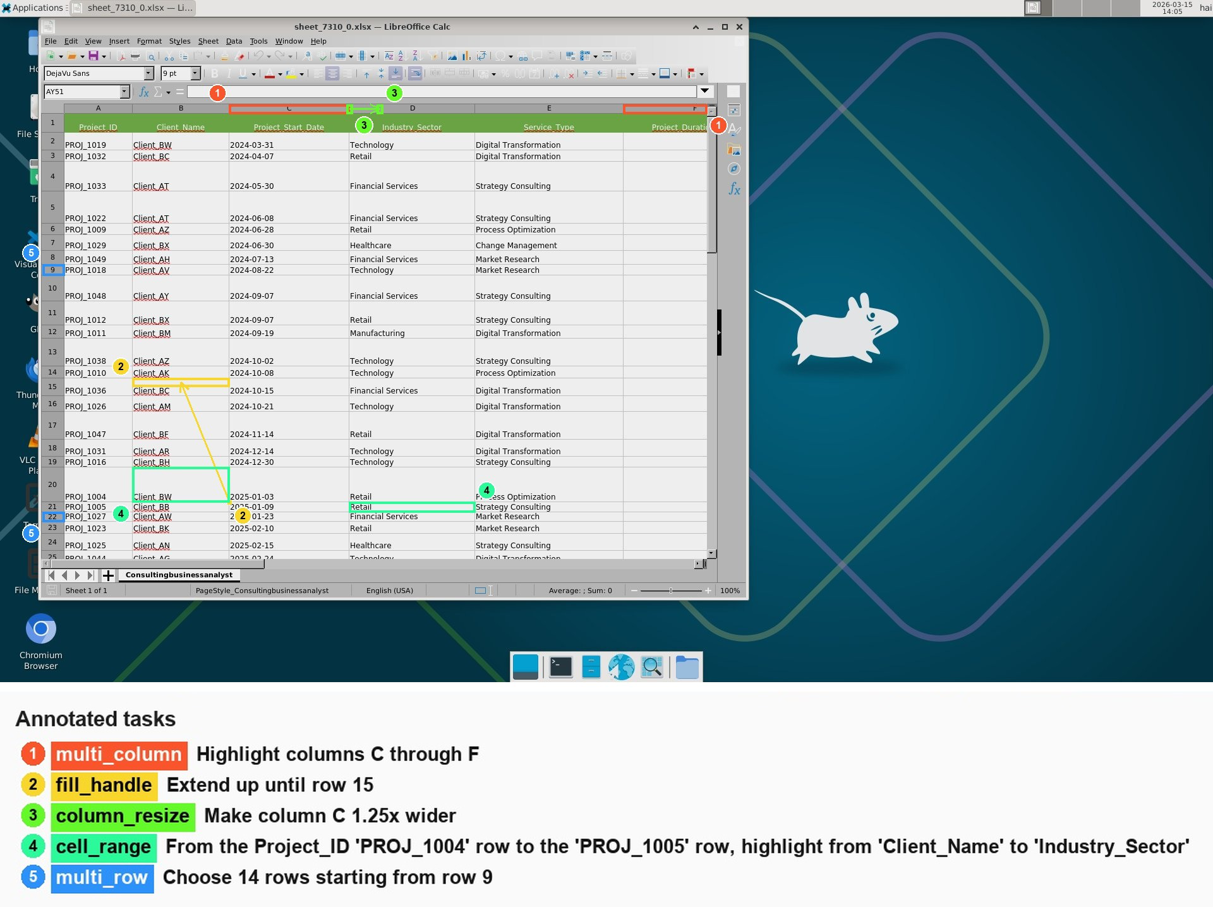Export directly as PDF
The width and height of the screenshot is (1213, 907).
pyautogui.click(x=121, y=56)
